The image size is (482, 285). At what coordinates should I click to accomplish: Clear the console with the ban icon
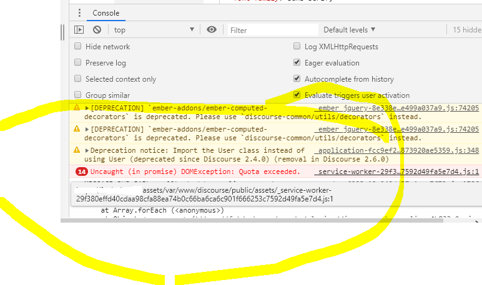pyautogui.click(x=97, y=30)
